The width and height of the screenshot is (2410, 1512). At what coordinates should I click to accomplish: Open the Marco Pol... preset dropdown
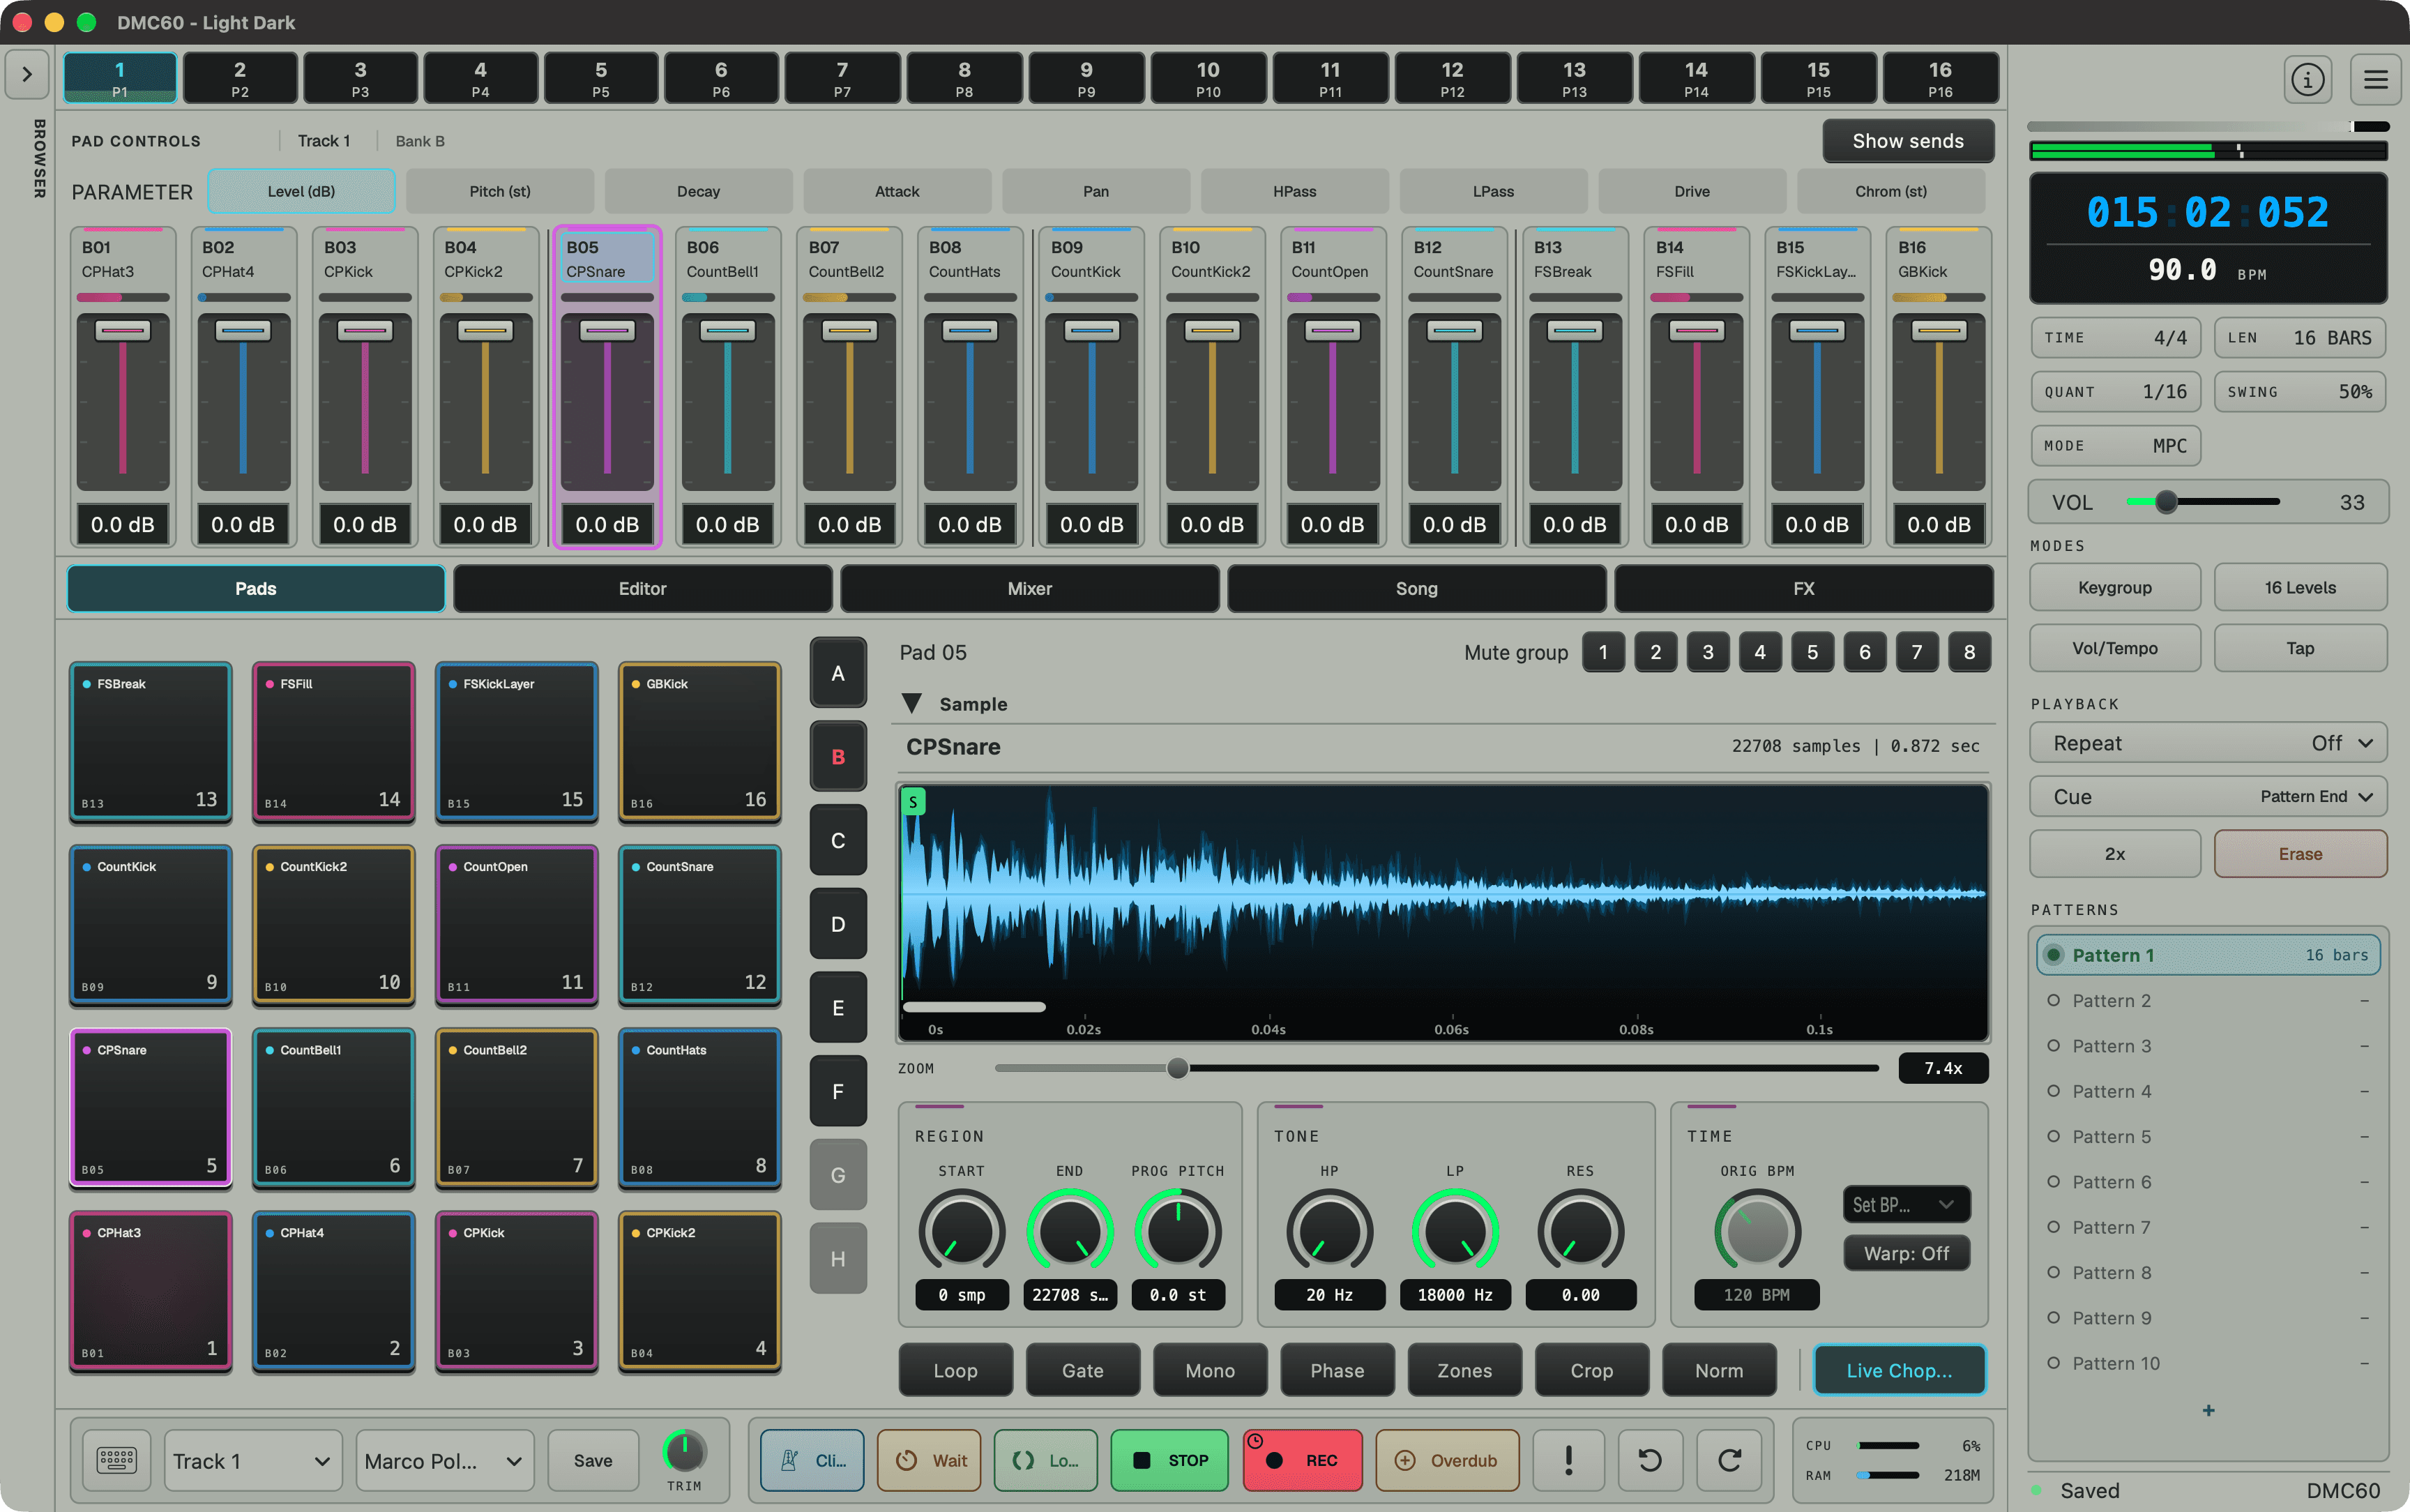[444, 1461]
